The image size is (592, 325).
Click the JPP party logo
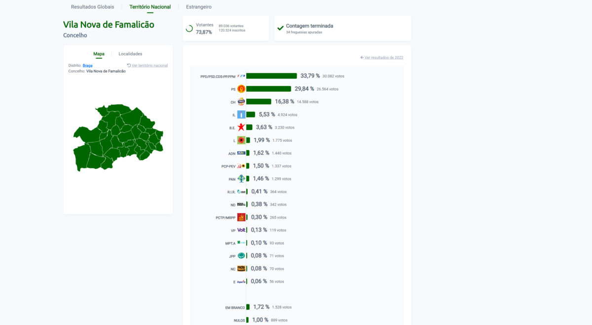(241, 256)
